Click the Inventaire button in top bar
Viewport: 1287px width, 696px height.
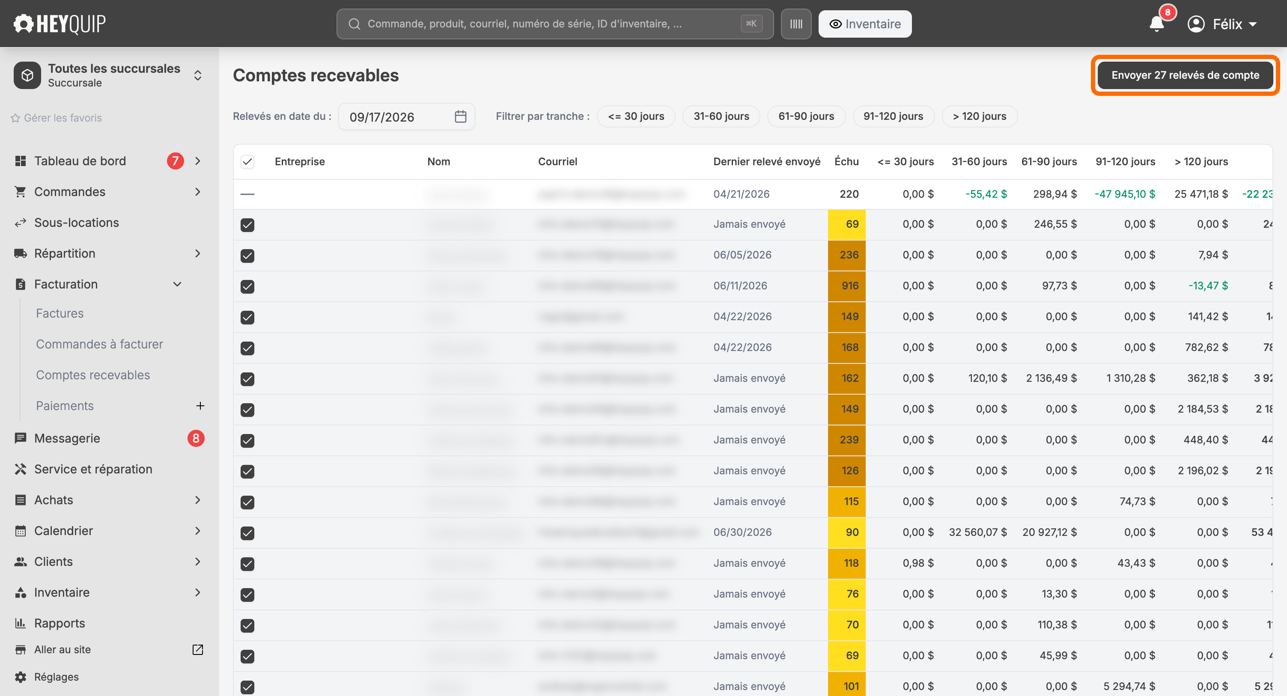[865, 24]
